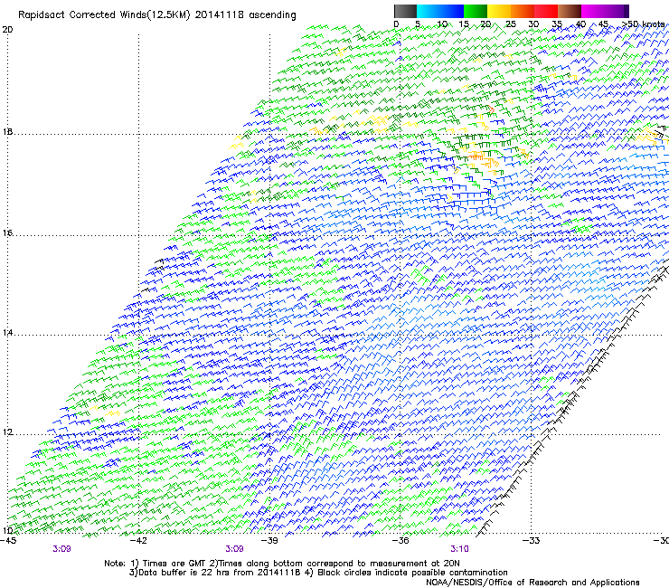Click the green 15-20 knots legend segment
Screen dimensions: 669x588
tap(476, 11)
